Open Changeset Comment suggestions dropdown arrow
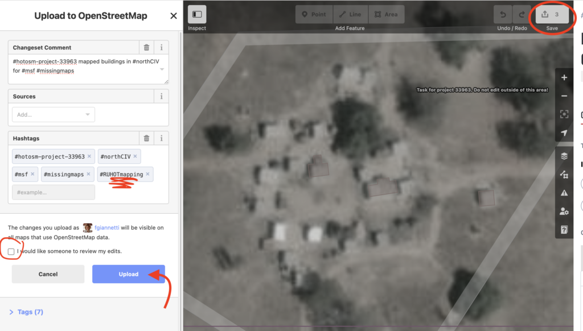 tap(162, 68)
